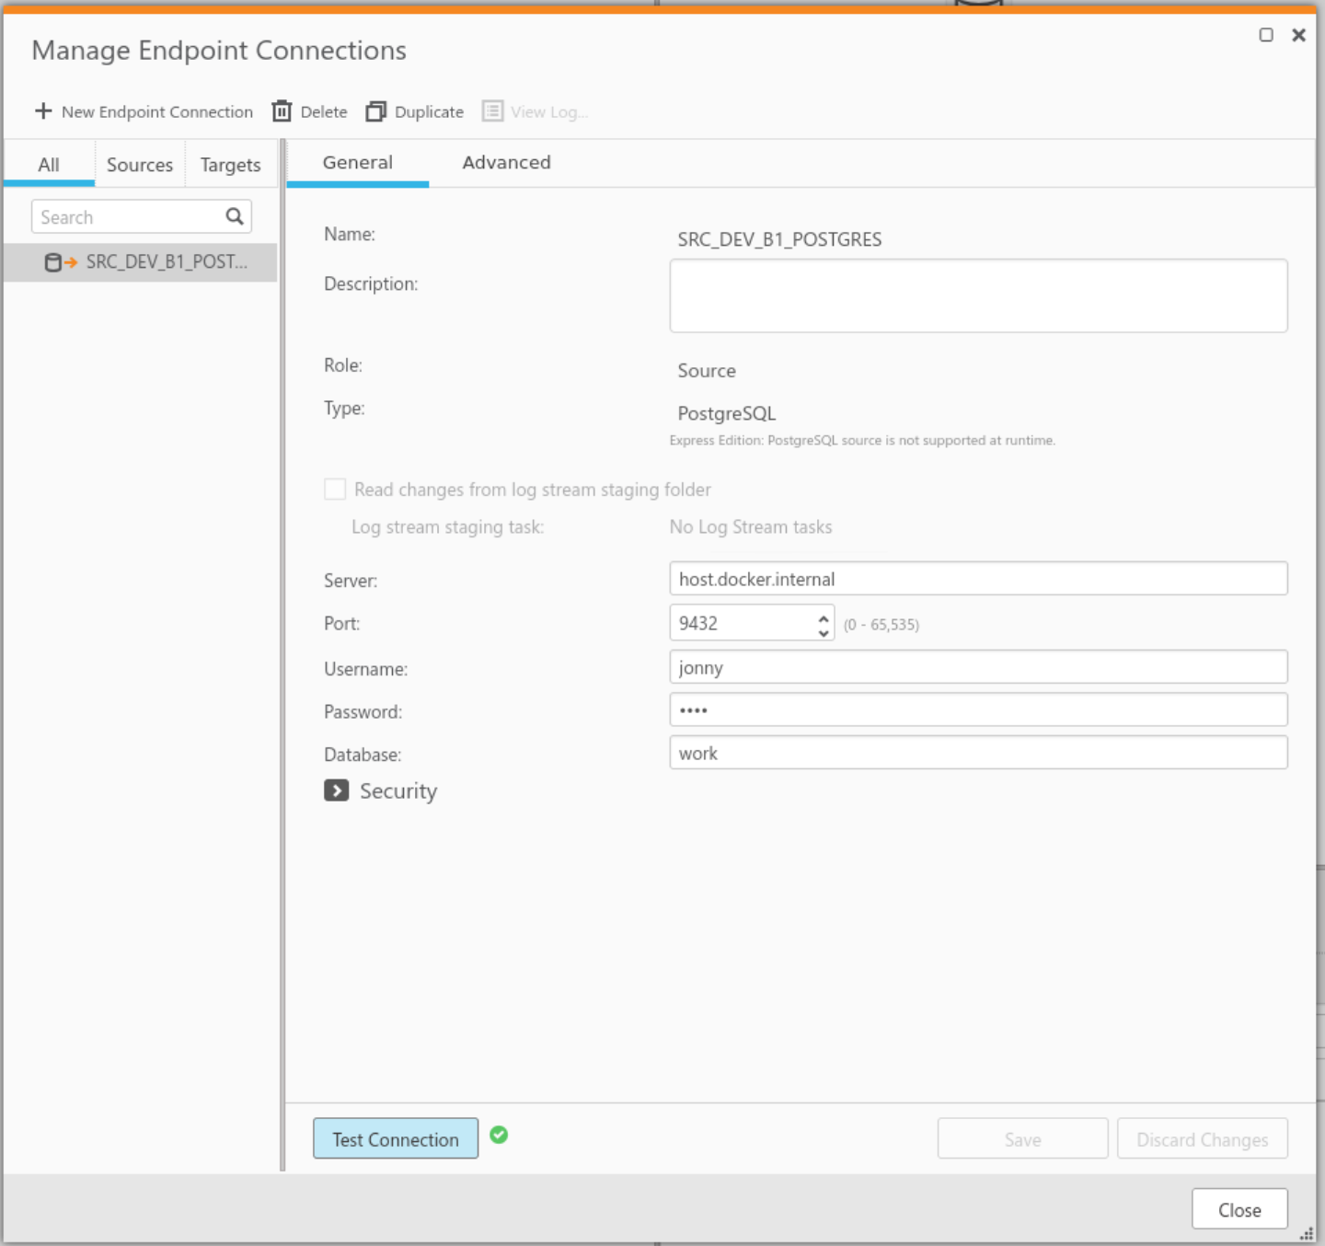Click the Express Edition warning note

pos(862,441)
